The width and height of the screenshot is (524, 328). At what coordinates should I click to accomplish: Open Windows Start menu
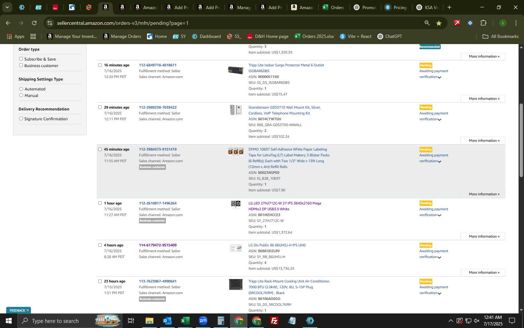pyautogui.click(x=9, y=321)
